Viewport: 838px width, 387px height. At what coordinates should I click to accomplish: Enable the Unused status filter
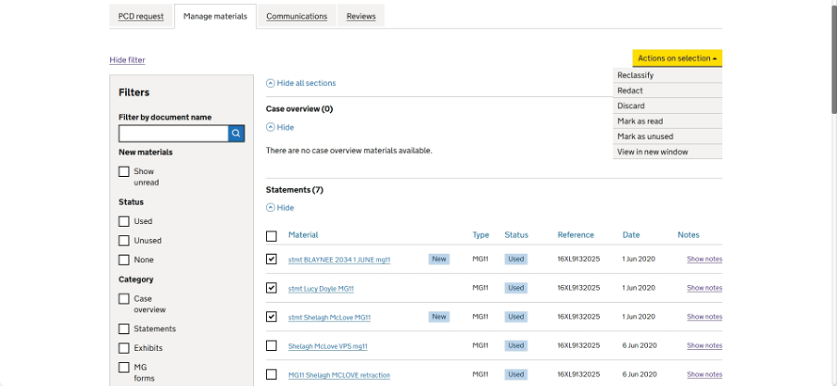124,240
